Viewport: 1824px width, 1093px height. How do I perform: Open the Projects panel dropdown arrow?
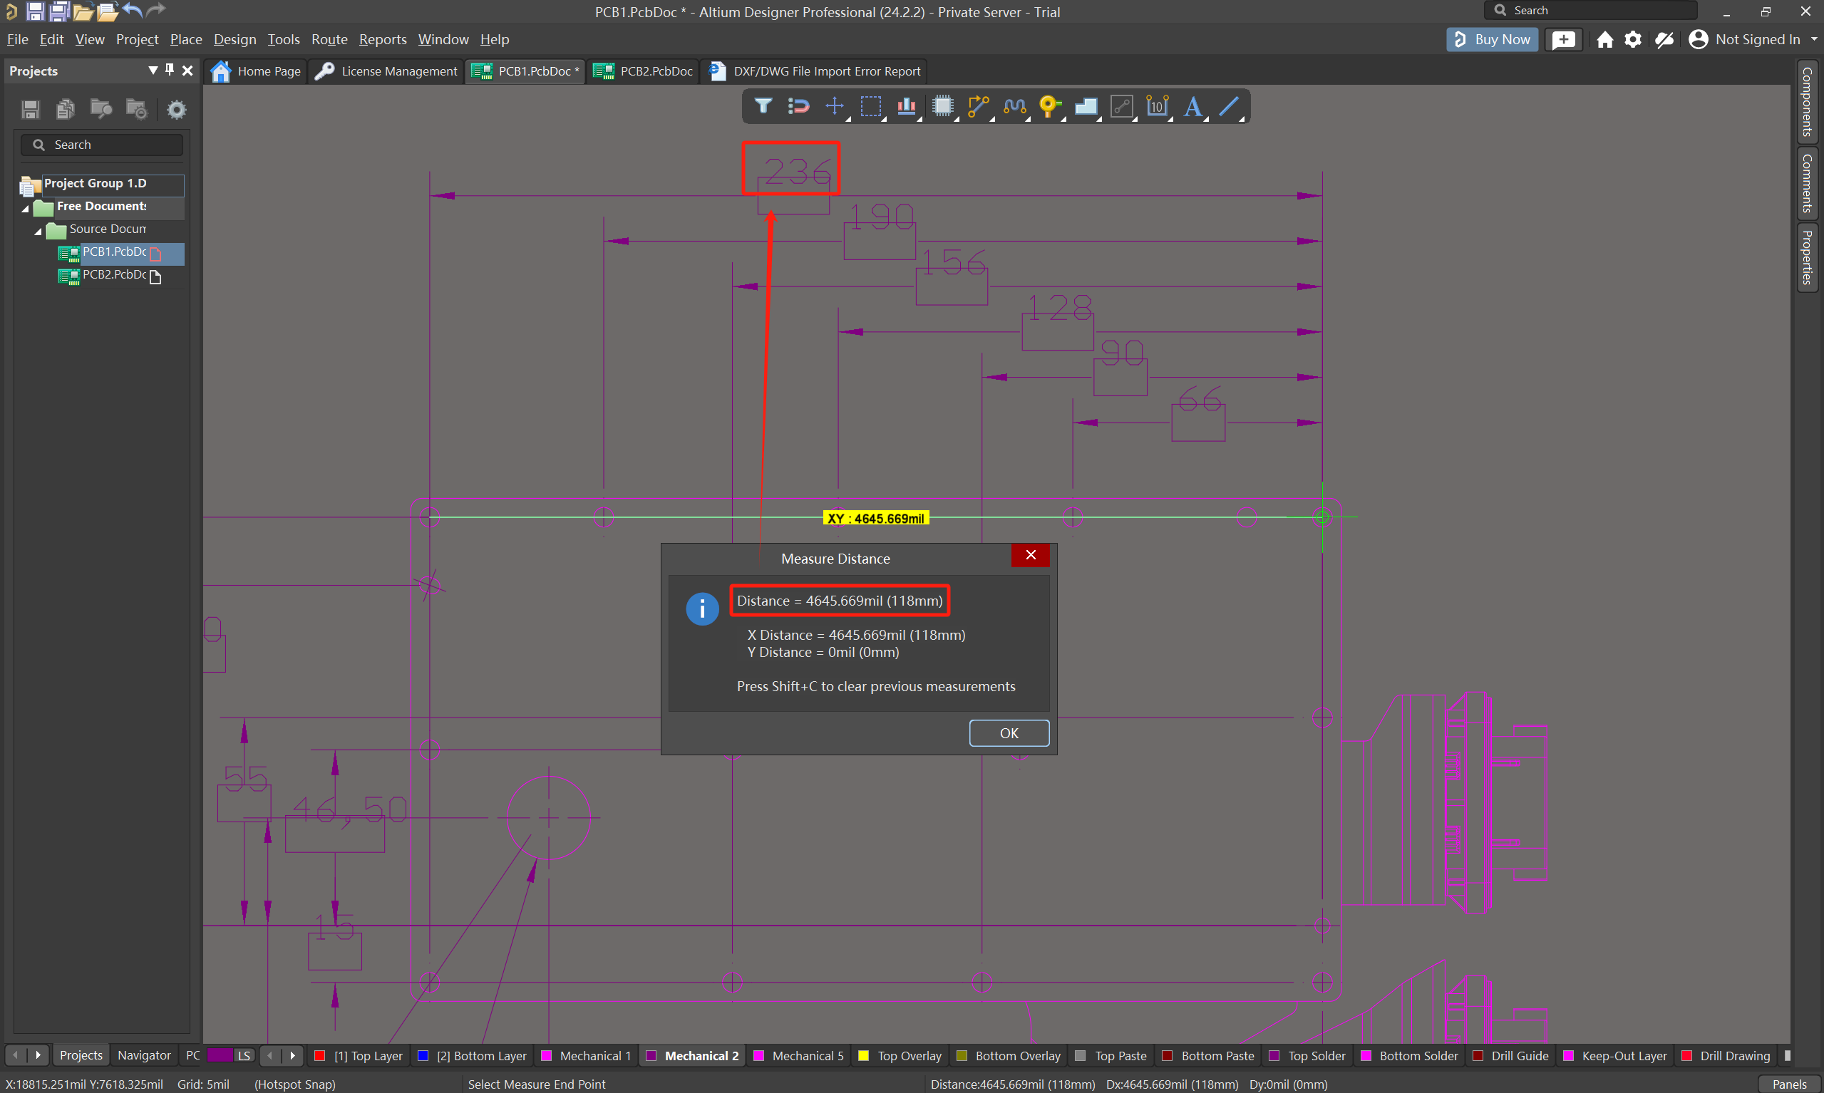(x=153, y=70)
